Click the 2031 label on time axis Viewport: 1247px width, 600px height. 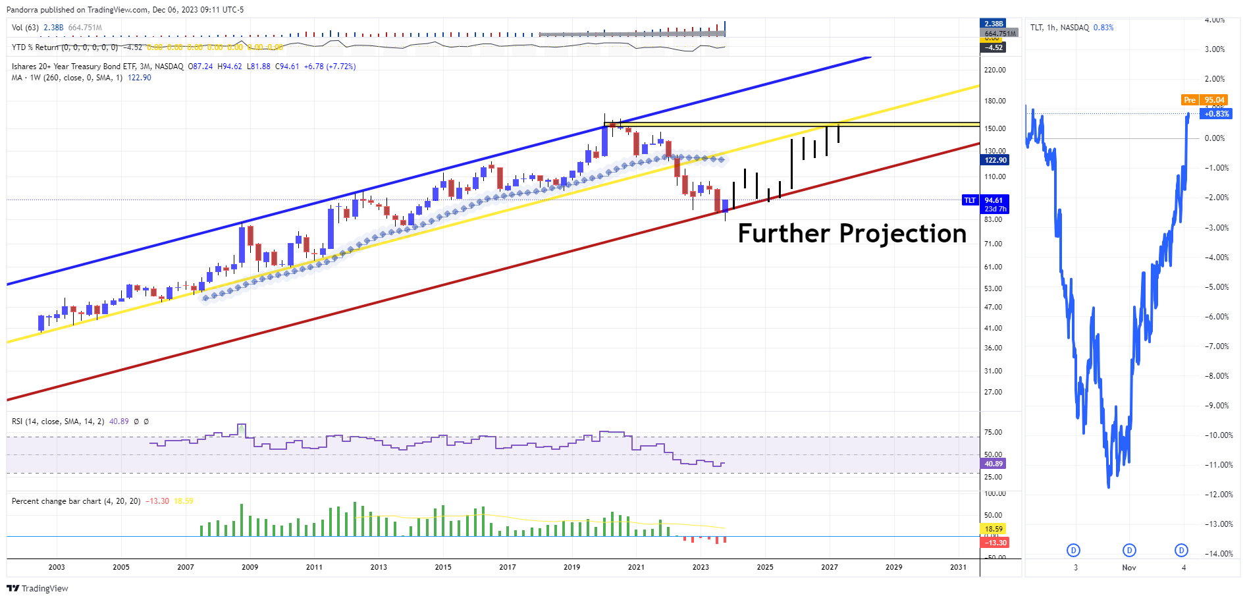(959, 567)
